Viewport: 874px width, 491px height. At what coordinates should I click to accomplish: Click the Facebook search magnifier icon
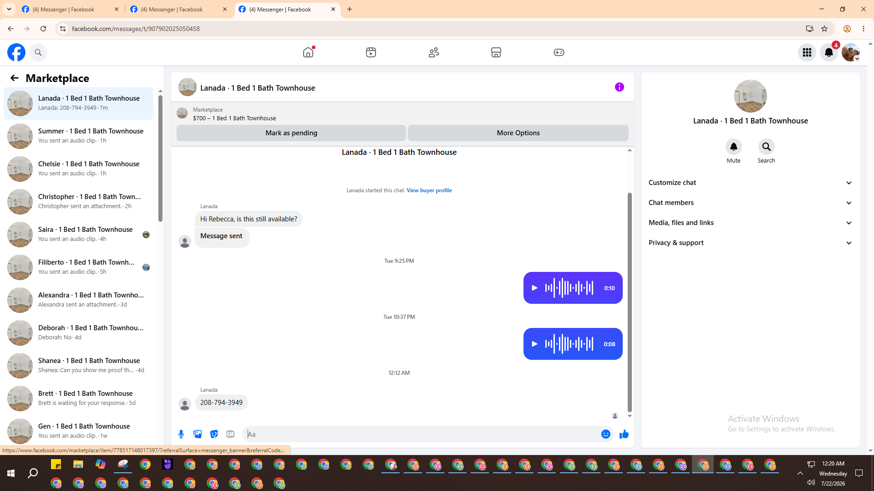(38, 52)
